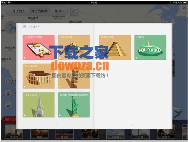Open the Colosseum stamp card
Screen dimensions: 188x142
(39, 76)
